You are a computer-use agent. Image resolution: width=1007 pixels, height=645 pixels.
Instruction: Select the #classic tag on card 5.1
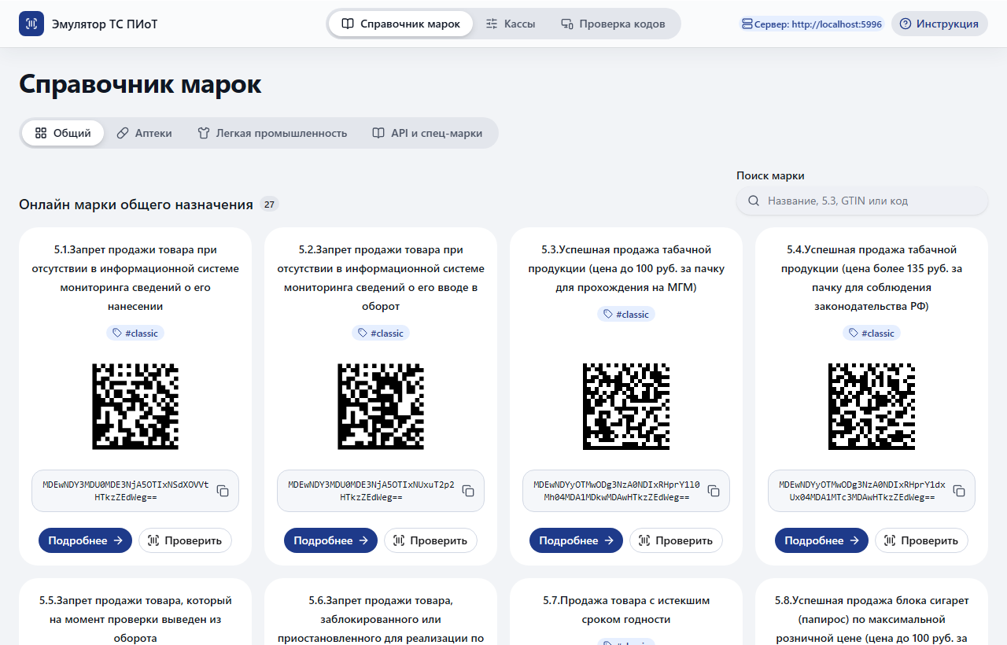(135, 333)
